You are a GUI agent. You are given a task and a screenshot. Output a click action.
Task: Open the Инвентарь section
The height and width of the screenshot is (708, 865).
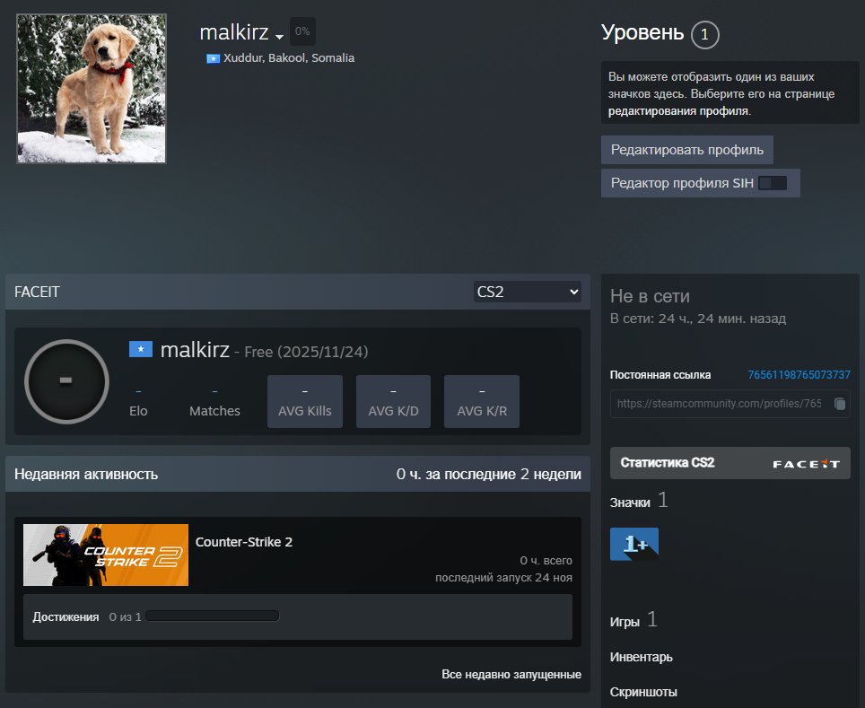point(640,656)
